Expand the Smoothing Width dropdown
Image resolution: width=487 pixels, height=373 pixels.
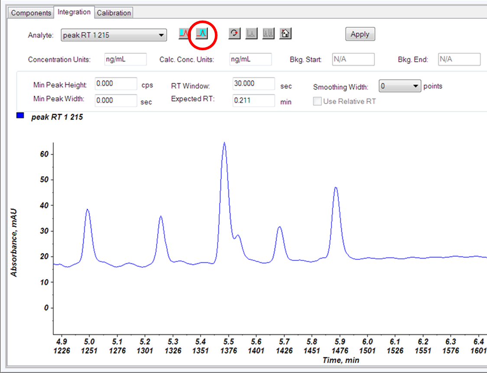tap(416, 86)
